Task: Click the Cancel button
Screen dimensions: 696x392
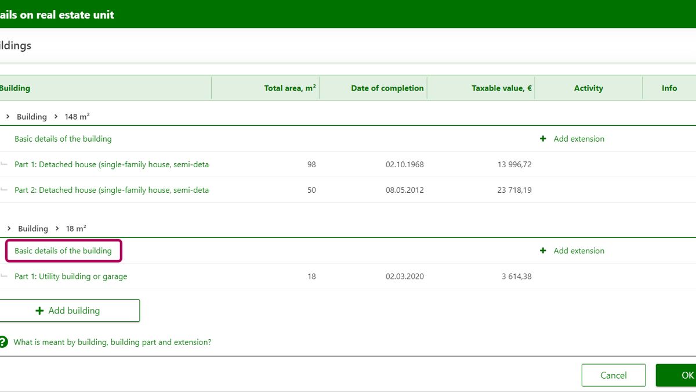Action: tap(613, 375)
